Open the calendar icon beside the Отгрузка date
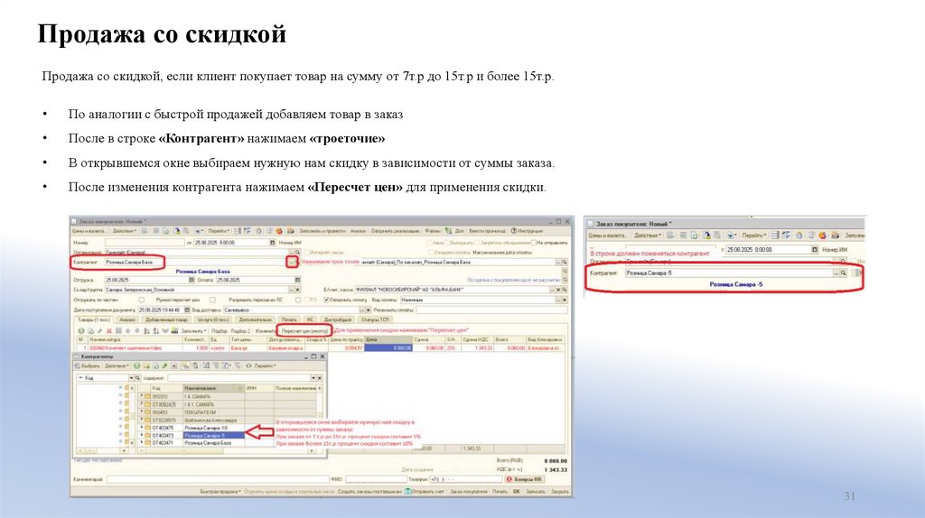The width and height of the screenshot is (925, 518). (x=192, y=280)
